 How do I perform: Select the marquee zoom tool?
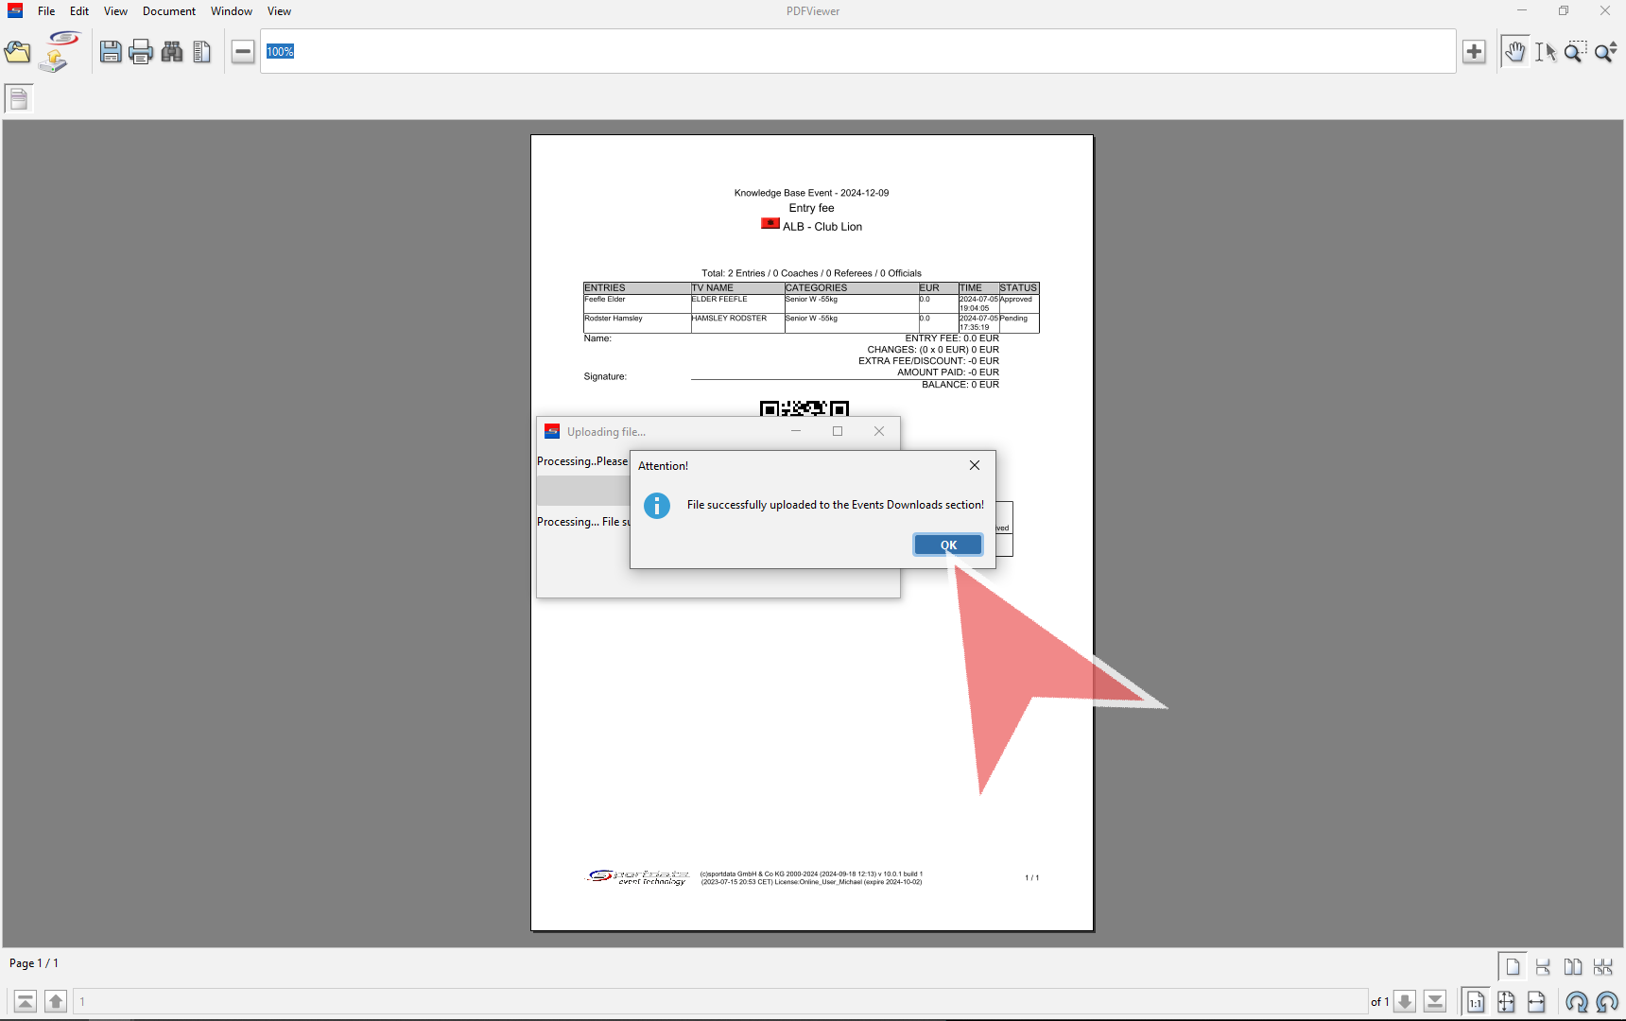pos(1575,52)
